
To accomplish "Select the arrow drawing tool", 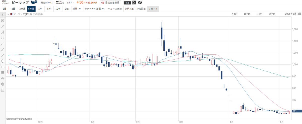I will coord(3,55).
